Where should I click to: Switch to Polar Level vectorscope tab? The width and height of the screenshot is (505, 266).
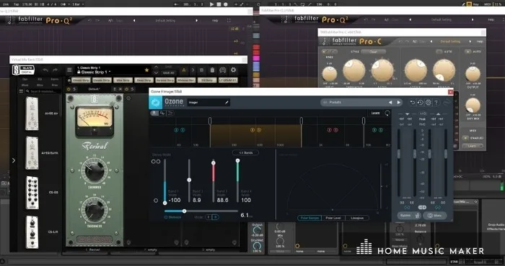pos(333,218)
